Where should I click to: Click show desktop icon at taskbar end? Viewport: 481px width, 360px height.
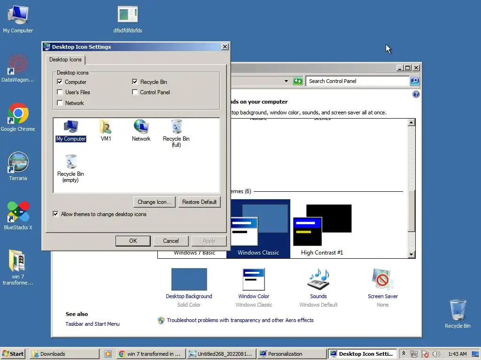[x=475, y=354]
